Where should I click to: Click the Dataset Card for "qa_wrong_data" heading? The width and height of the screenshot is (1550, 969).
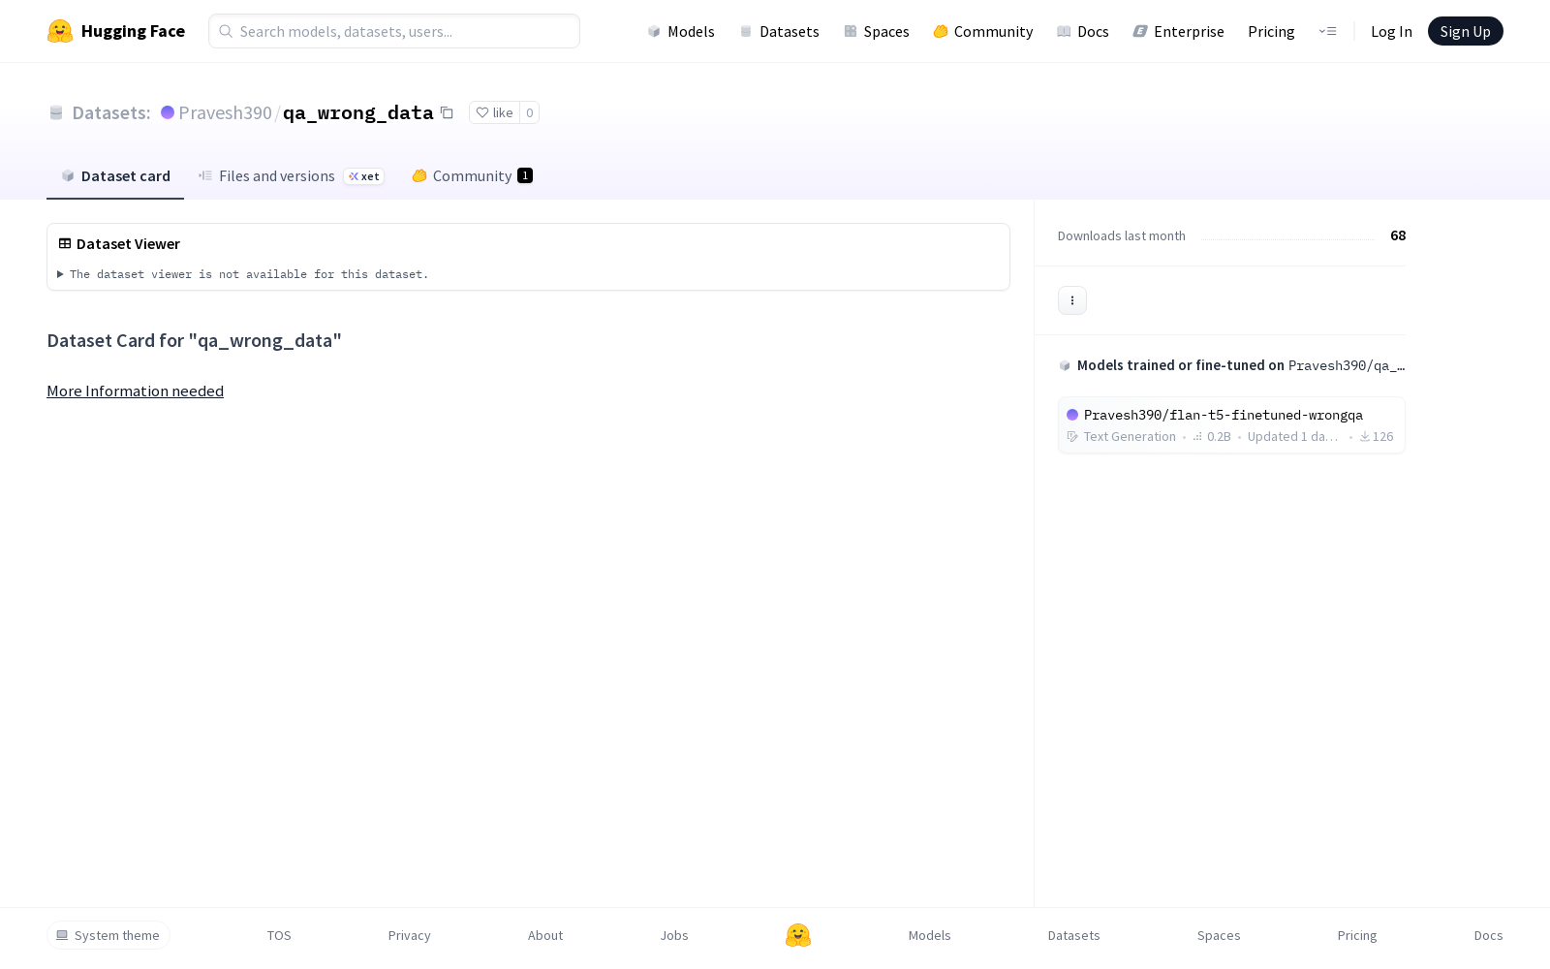coord(195,341)
